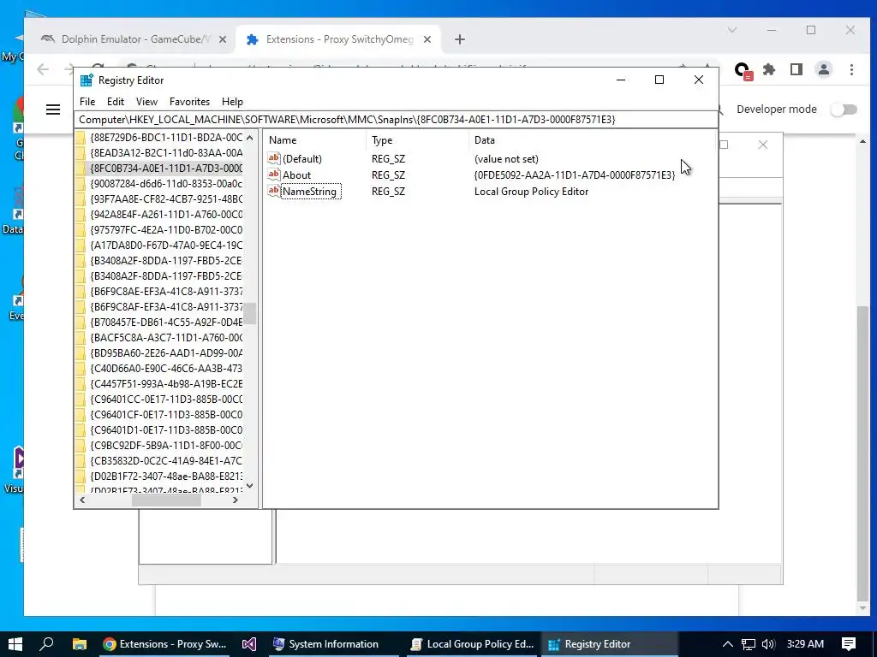Viewport: 877px width, 657px height.
Task: Click the {0FDE5092-AA2A-11D1-A7D4 data cell
Action: pyautogui.click(x=575, y=175)
